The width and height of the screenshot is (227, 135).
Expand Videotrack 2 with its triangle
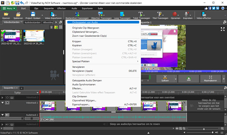click(x=3, y=98)
